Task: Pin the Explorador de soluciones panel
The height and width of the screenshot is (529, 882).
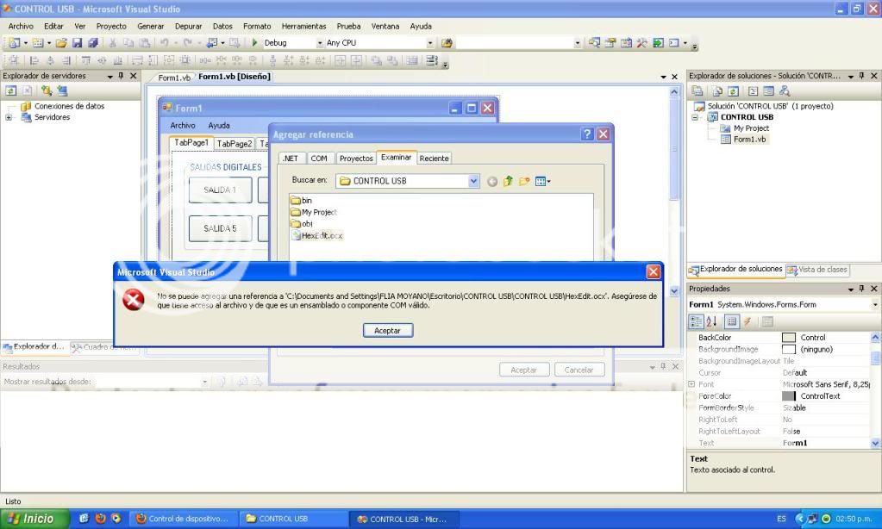Action: coord(862,76)
